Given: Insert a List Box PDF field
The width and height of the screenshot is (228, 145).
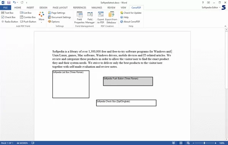Looking at the screenshot, I should click(25, 13).
